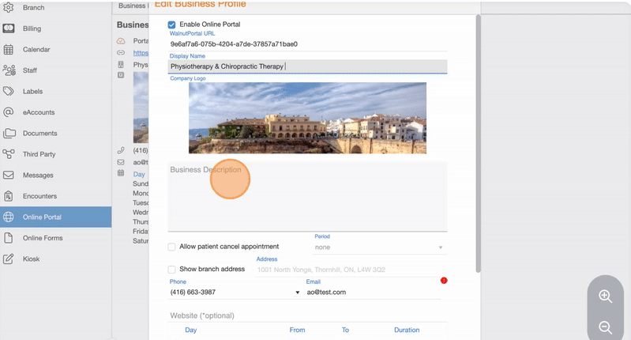Click the Staff people icon
The height and width of the screenshot is (340, 631).
point(9,70)
